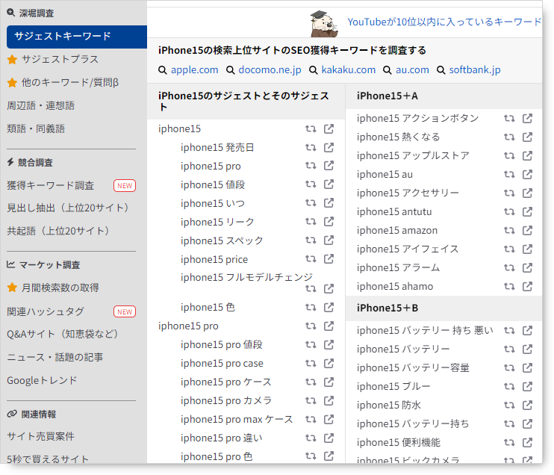Click re-search arrows icon for iphone15 pro max ケース
The height and width of the screenshot is (475, 554).
pos(311,419)
